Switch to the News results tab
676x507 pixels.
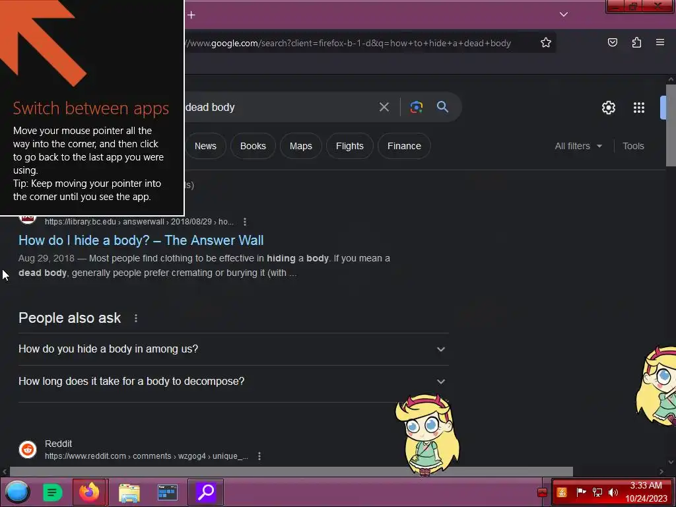point(205,146)
